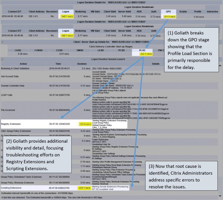Click the highlighted 331.6 secs GPO value
The image size is (223, 200).
[x=169, y=17]
